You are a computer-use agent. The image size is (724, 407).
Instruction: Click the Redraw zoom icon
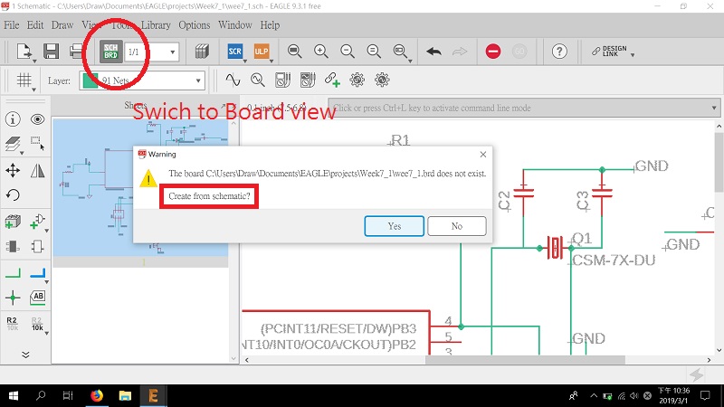pyautogui.click(x=374, y=52)
